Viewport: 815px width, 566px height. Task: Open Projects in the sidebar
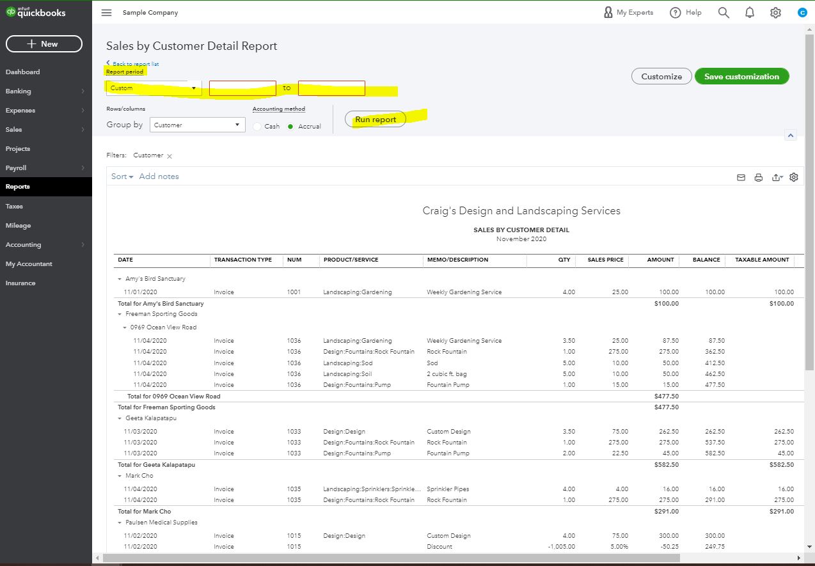click(x=18, y=148)
